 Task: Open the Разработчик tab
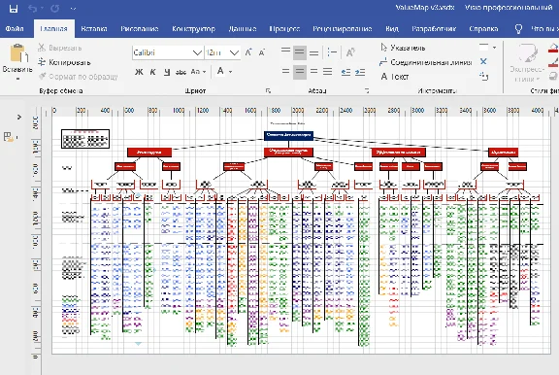coord(434,29)
